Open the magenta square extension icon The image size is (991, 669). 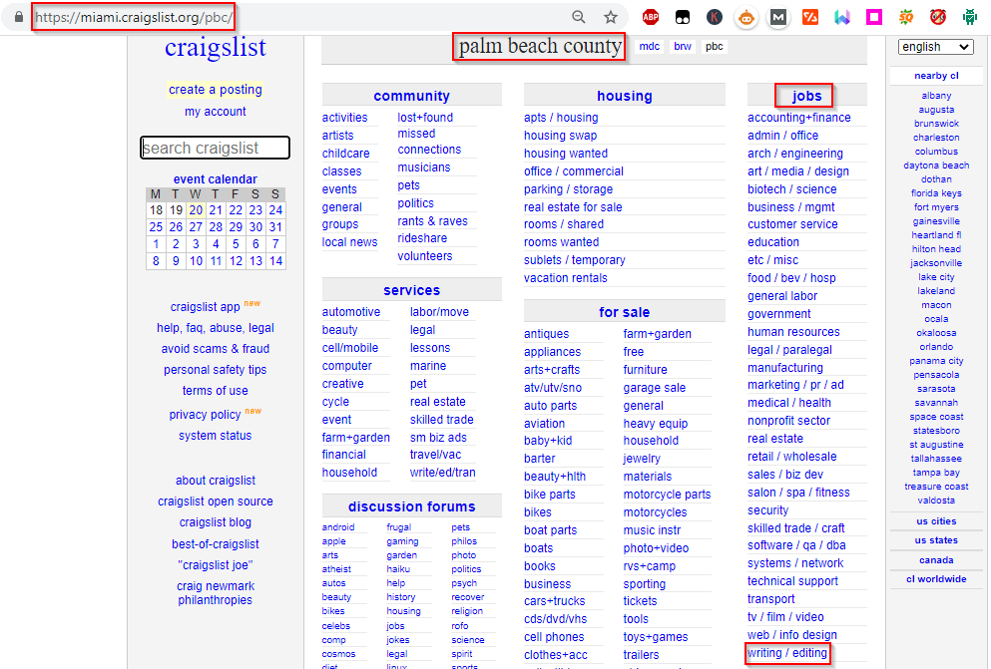point(874,17)
